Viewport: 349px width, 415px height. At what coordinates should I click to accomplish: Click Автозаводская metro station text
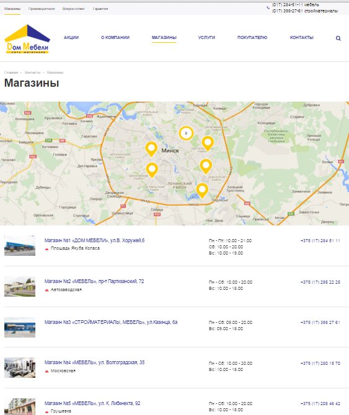coord(66,290)
